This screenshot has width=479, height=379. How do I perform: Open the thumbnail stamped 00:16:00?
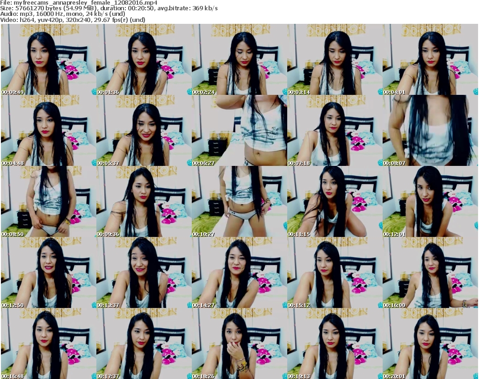pos(430,273)
